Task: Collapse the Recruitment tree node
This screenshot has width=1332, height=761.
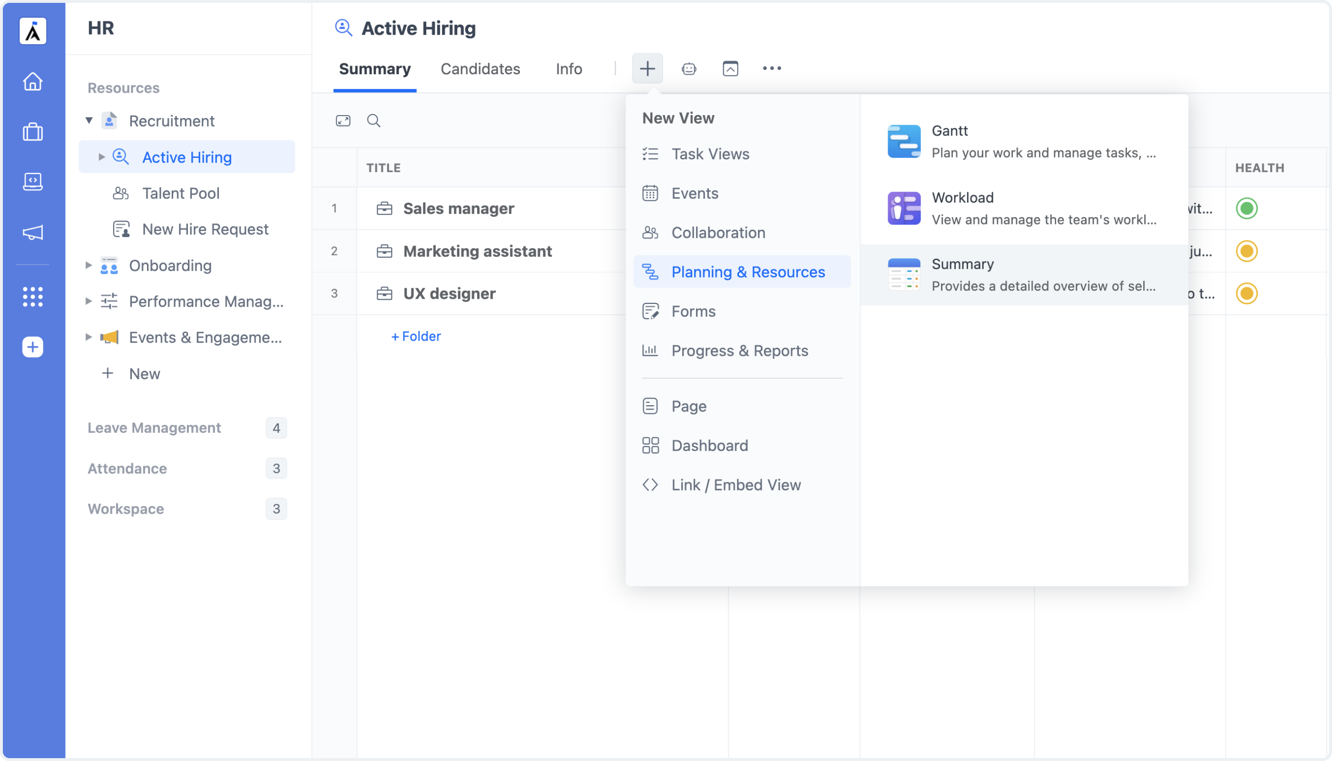Action: (x=89, y=121)
